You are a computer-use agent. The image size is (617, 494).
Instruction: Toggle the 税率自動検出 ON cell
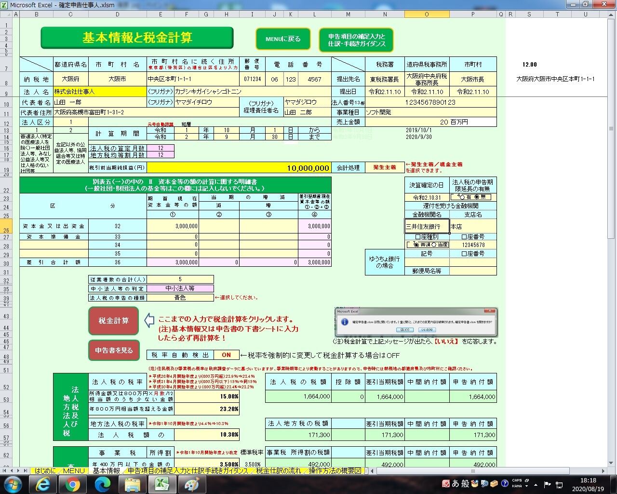[x=226, y=355]
